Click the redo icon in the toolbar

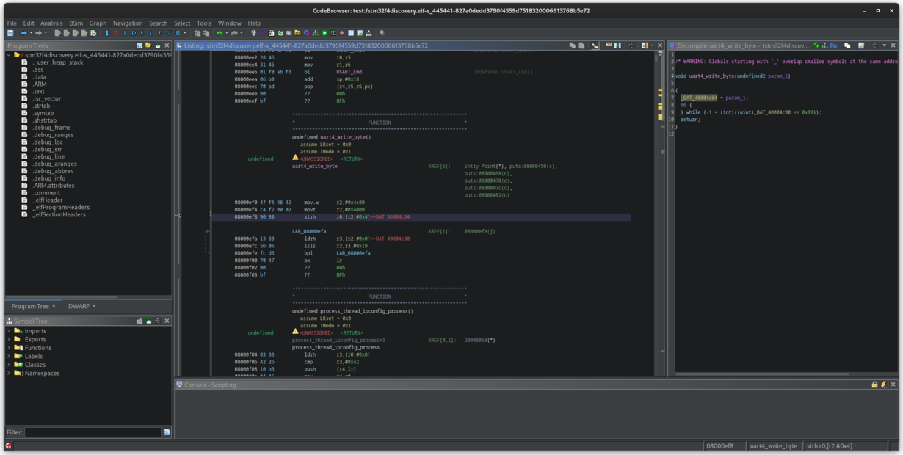pyautogui.click(x=233, y=33)
